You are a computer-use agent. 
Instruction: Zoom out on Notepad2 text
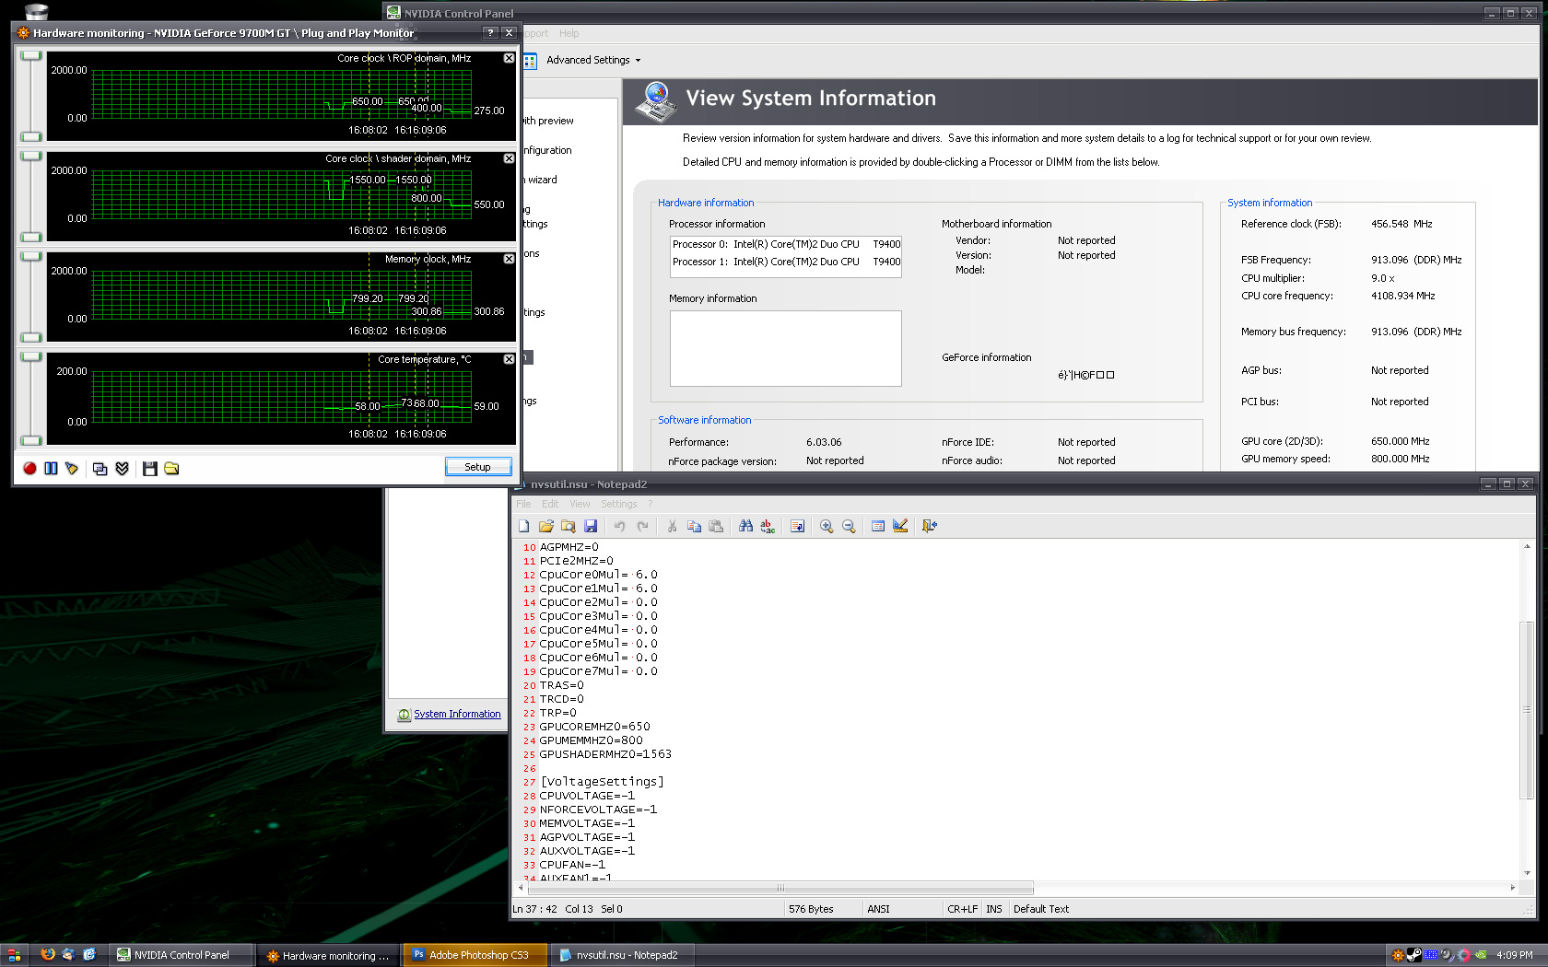(849, 526)
